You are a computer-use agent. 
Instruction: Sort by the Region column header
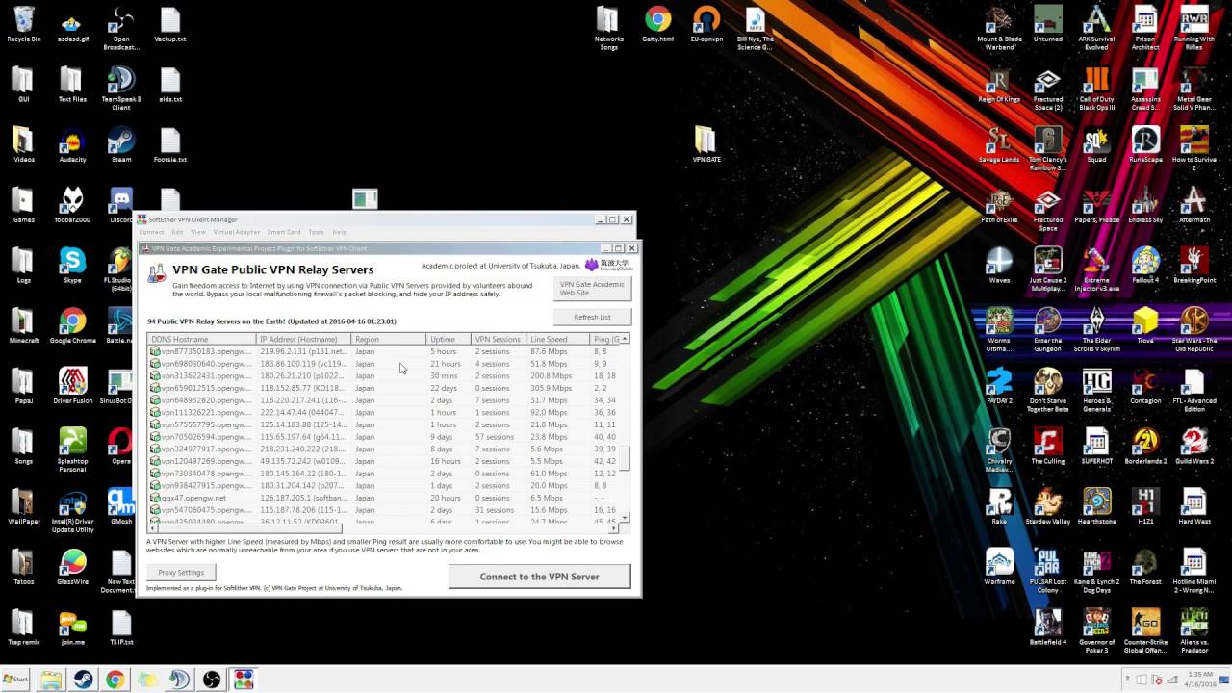pyautogui.click(x=389, y=339)
